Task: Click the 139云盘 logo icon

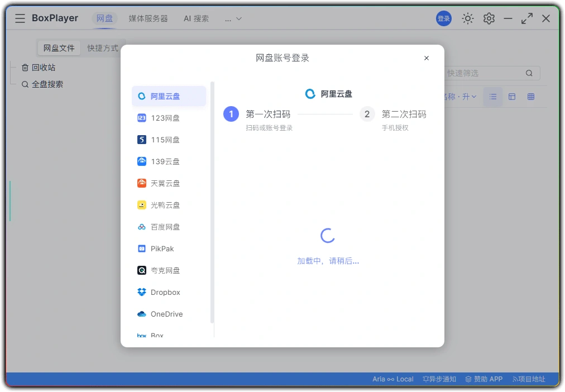Action: [x=142, y=161]
